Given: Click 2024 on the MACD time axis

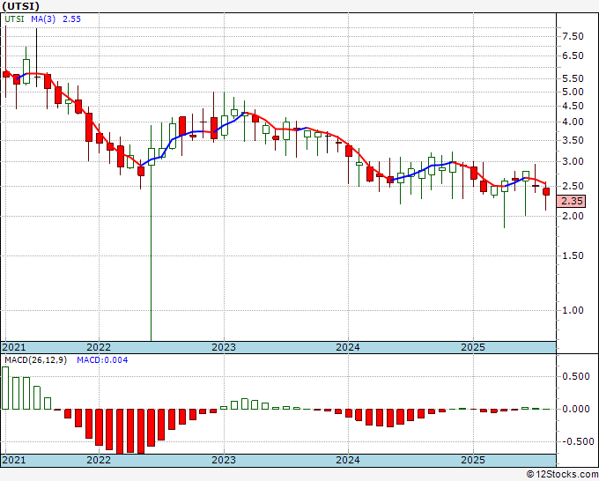Looking at the screenshot, I should click(x=348, y=460).
